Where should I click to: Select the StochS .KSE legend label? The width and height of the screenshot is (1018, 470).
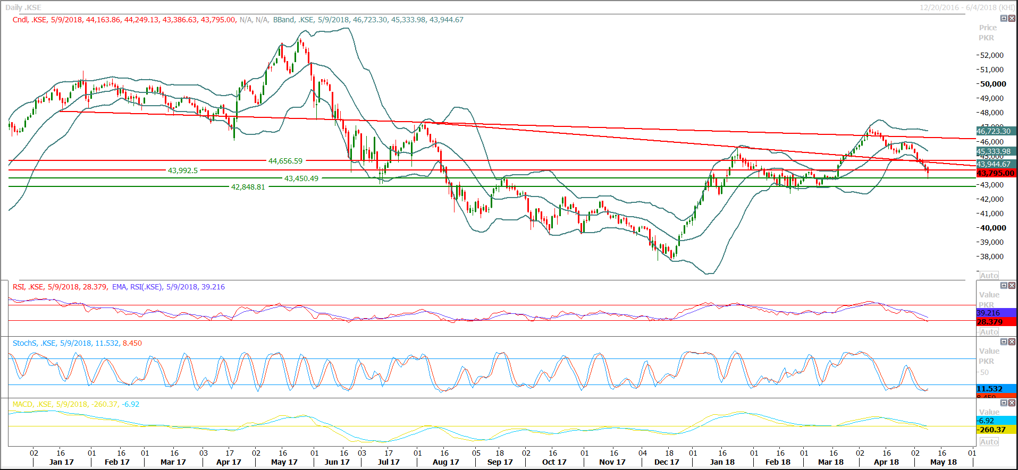(x=77, y=343)
